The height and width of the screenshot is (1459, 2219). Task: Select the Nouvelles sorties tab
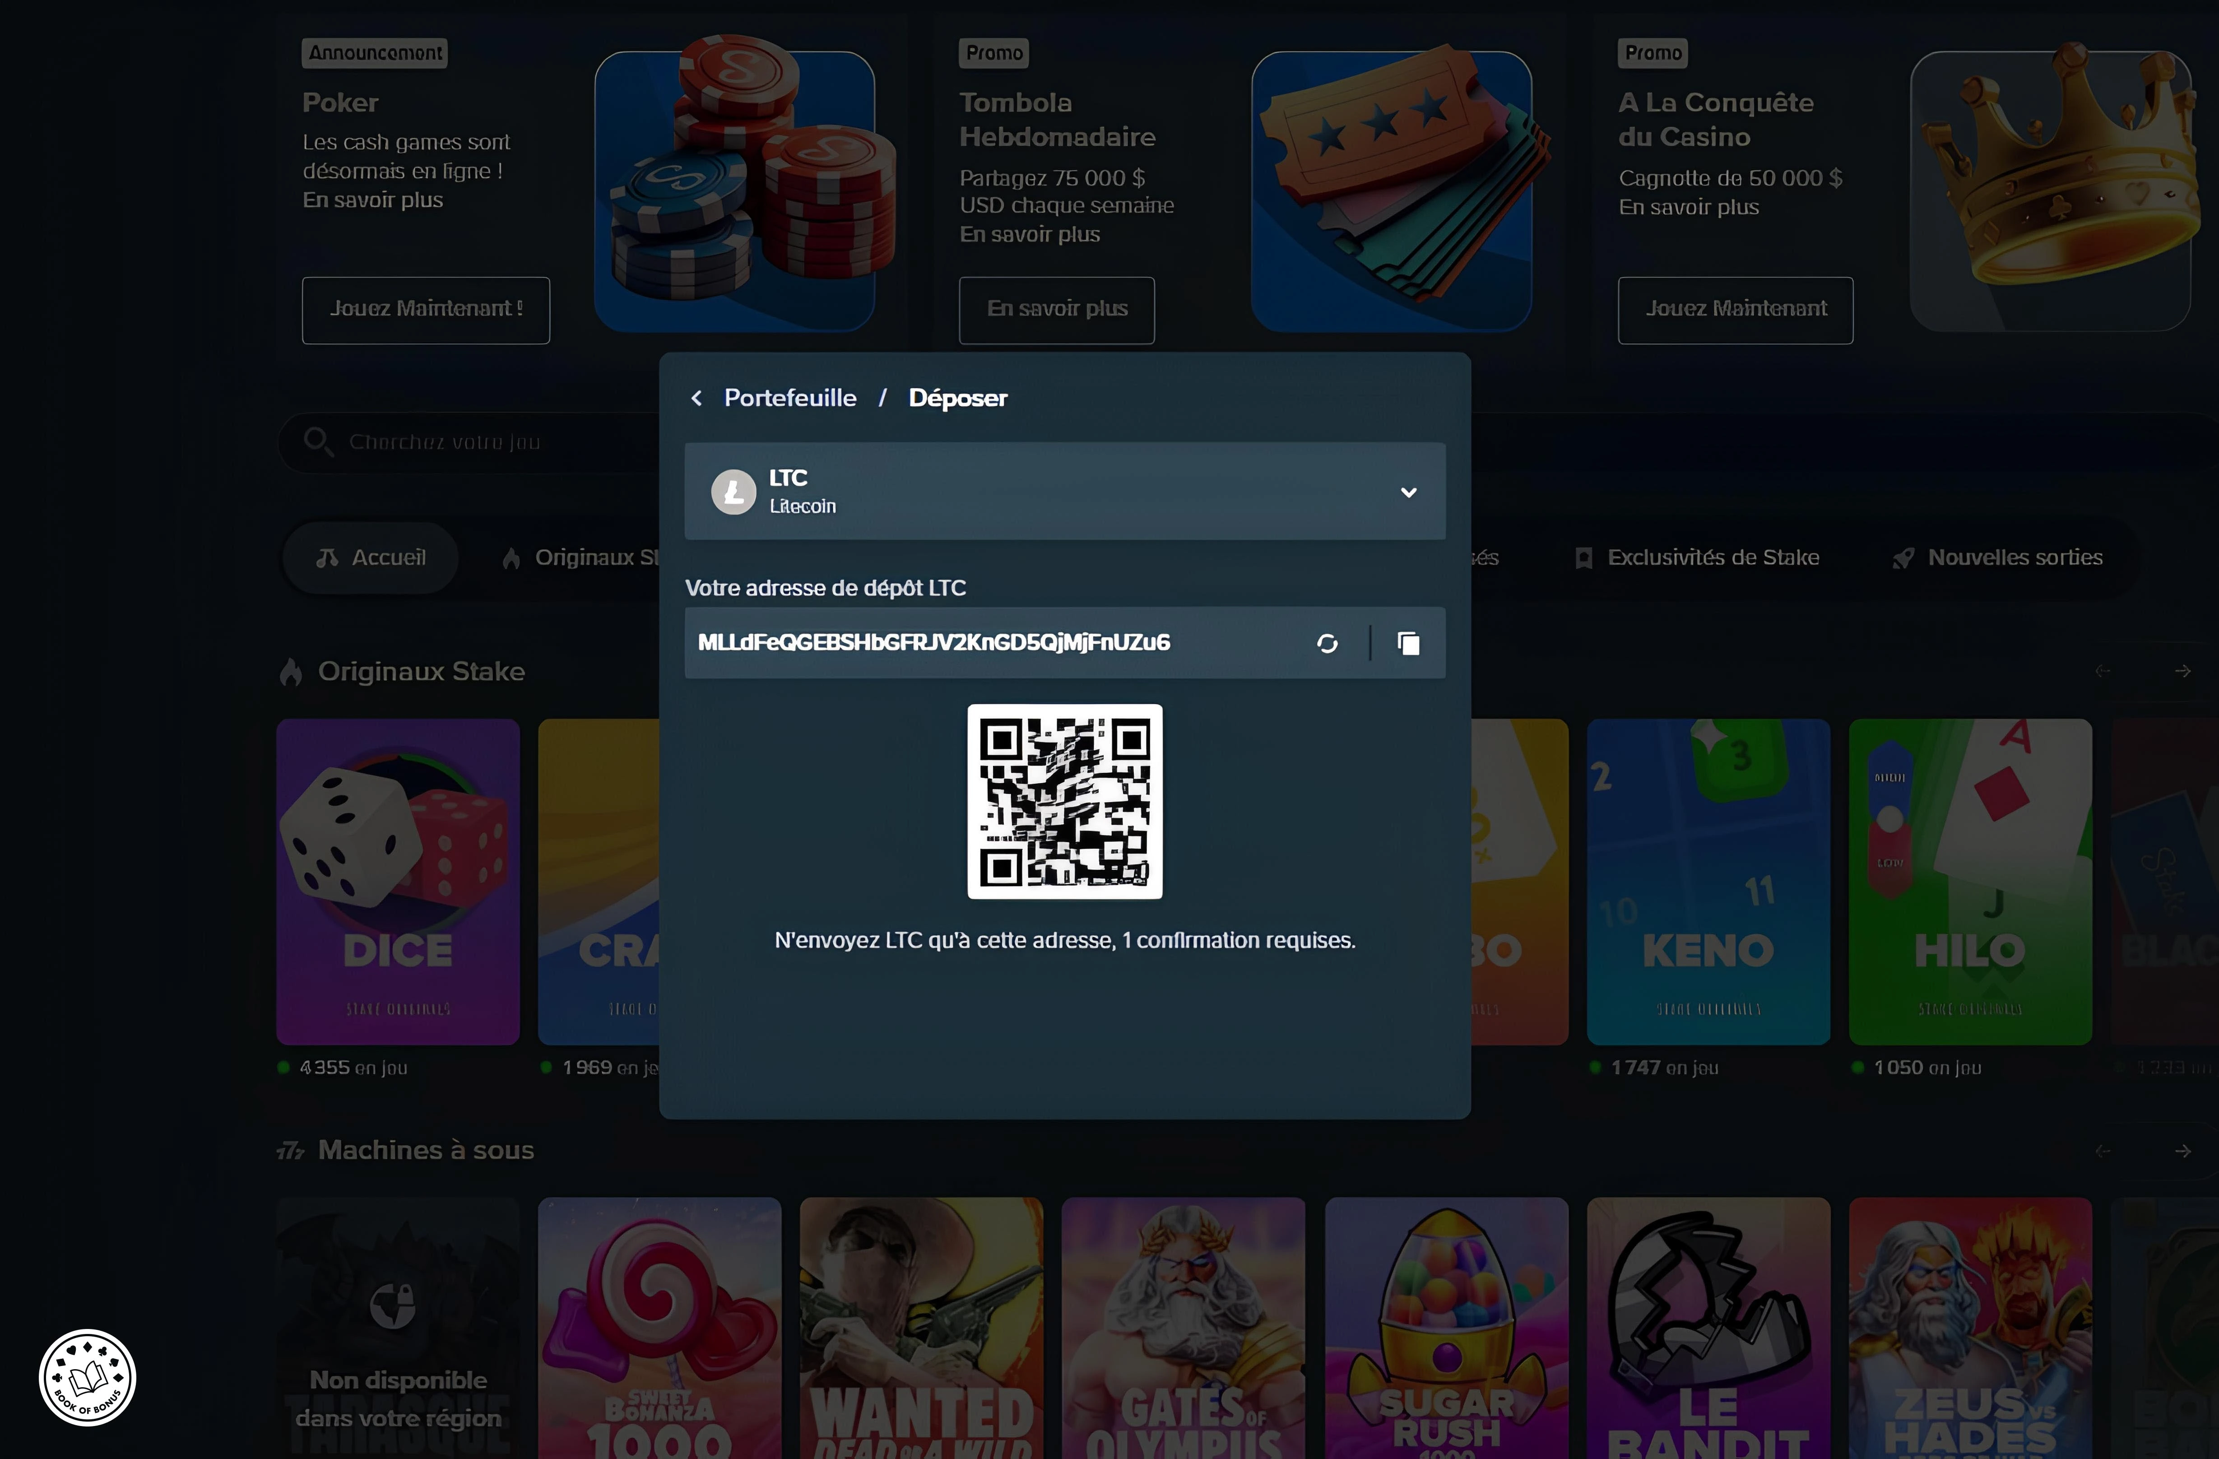click(1997, 558)
